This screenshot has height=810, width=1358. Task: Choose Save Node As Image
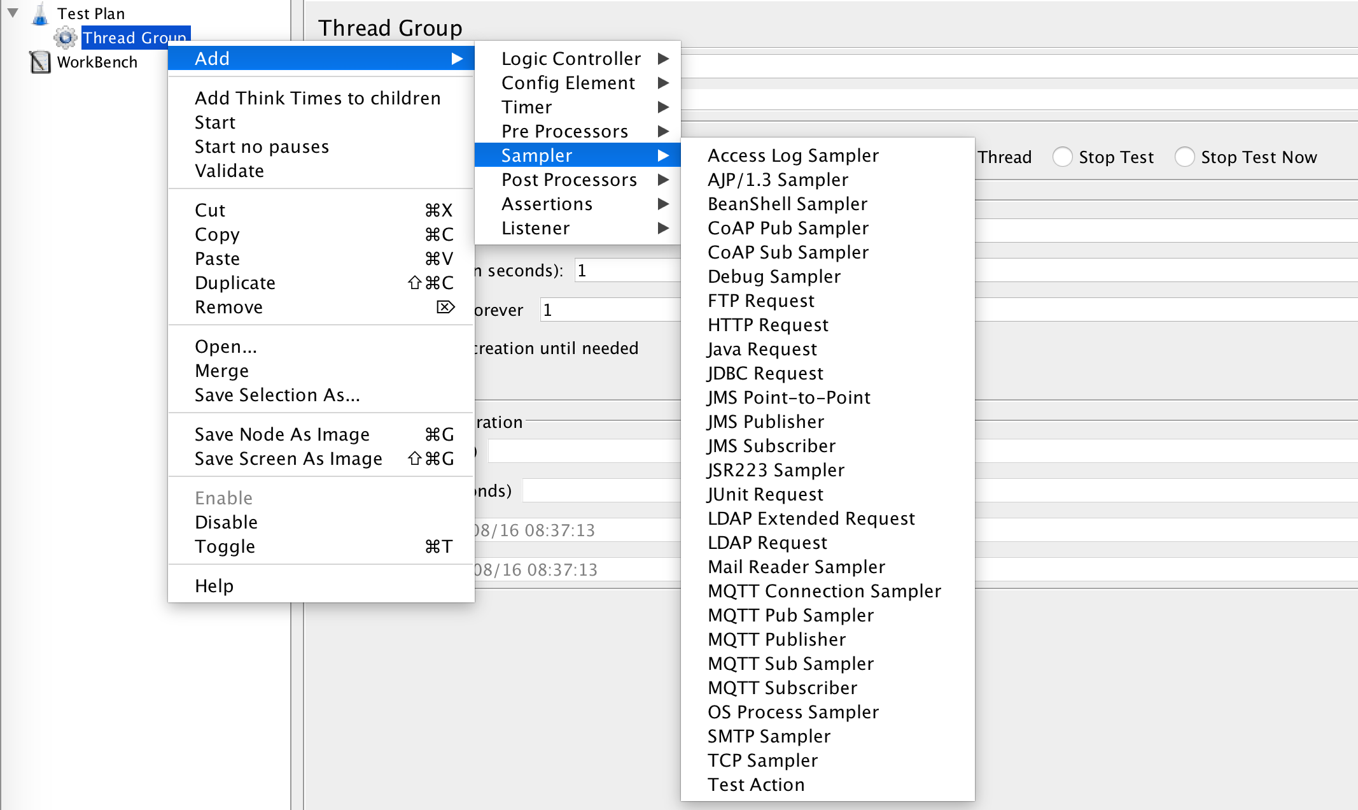point(282,434)
